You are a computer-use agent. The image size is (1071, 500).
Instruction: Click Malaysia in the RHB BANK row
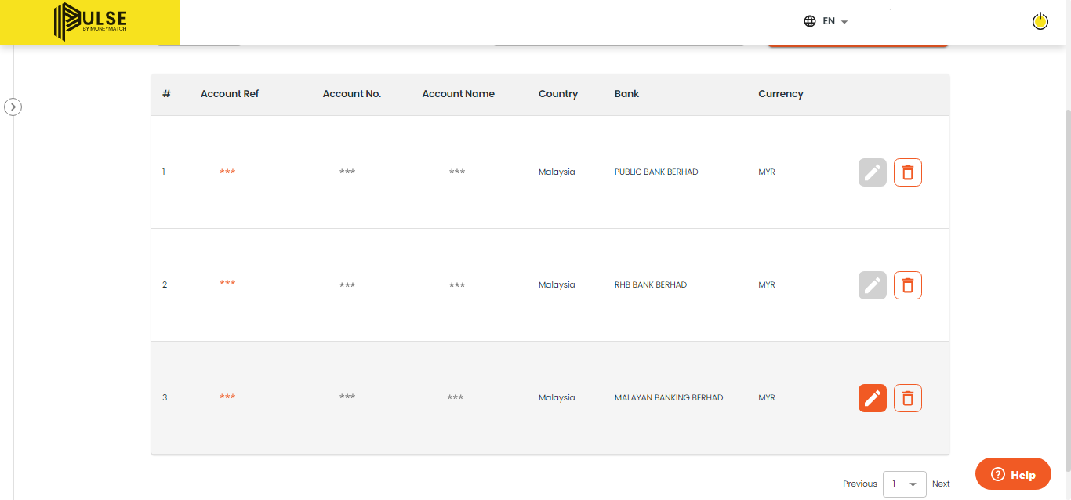pos(557,284)
